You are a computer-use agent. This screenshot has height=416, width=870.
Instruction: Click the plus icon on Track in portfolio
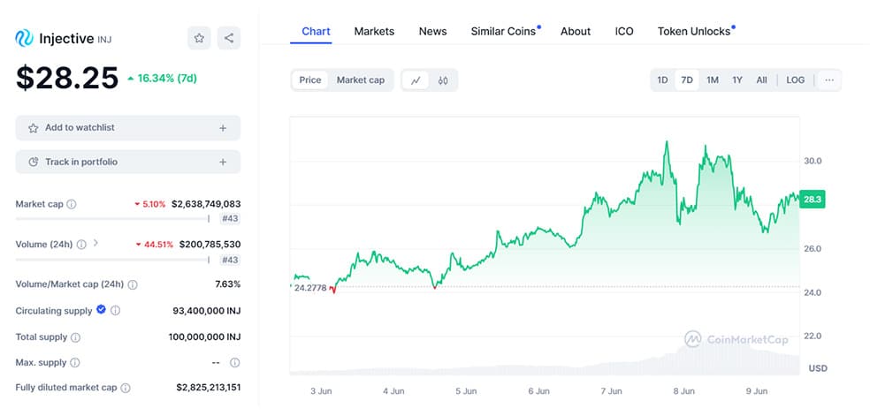[x=223, y=163]
